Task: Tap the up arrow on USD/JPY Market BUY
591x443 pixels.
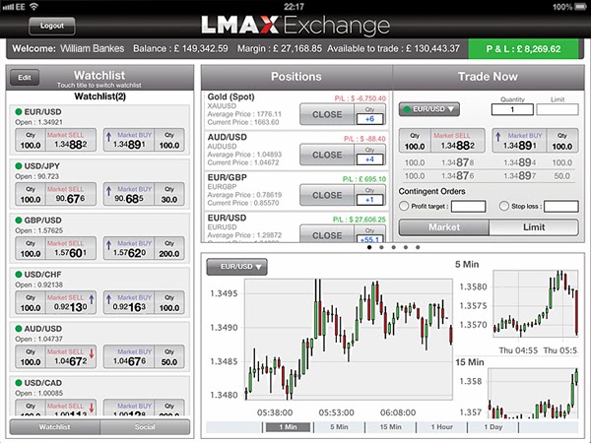Action: (x=109, y=191)
